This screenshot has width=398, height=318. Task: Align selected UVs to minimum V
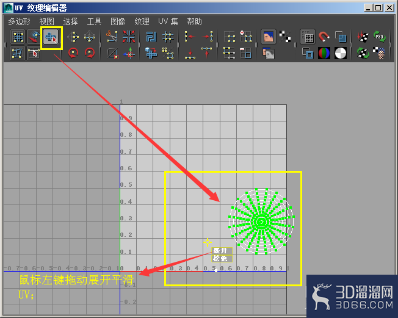(x=190, y=53)
